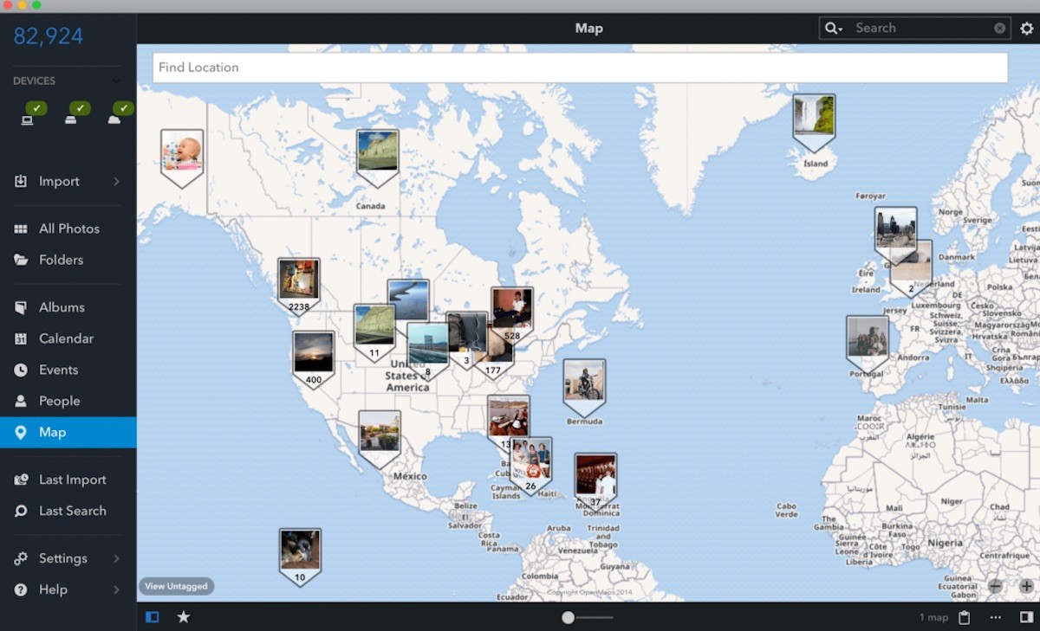Click the external drive device icon
The image size is (1040, 631).
click(x=70, y=119)
